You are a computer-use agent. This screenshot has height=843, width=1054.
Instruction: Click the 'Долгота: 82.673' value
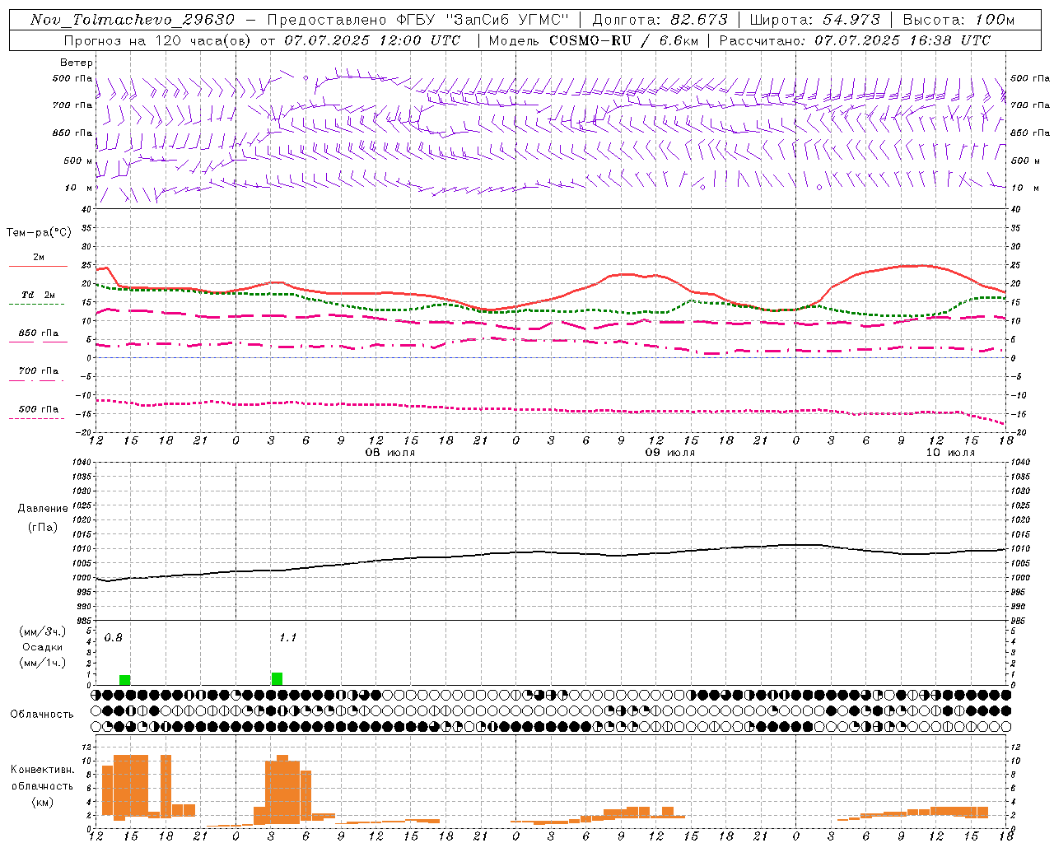[660, 20]
